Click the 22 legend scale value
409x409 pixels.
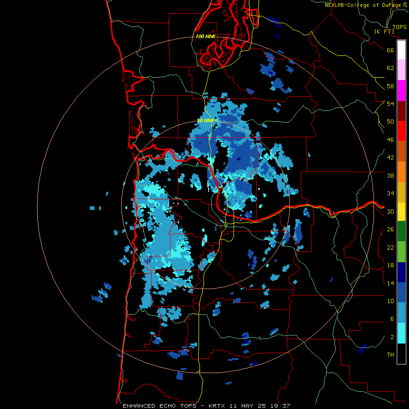[x=390, y=247]
